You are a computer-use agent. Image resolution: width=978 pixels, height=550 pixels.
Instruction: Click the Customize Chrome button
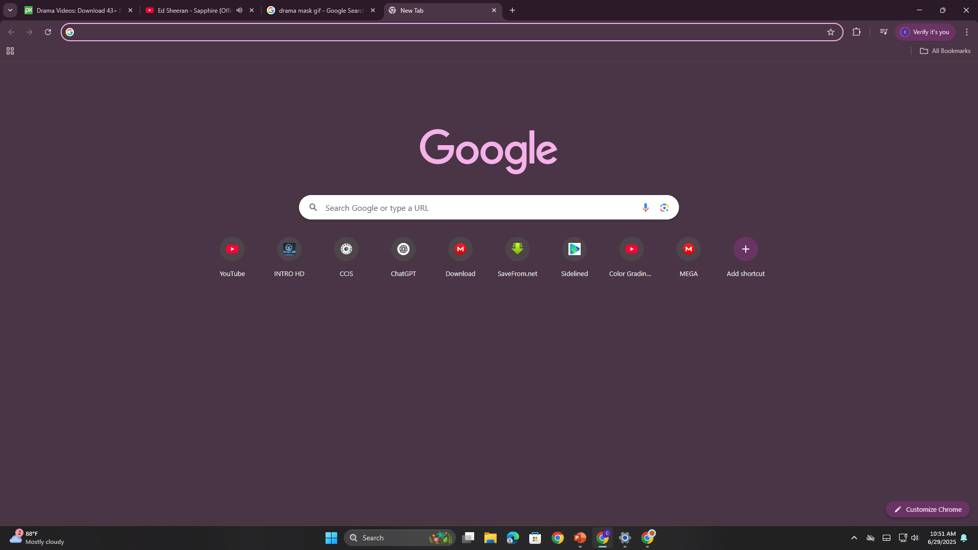(928, 509)
